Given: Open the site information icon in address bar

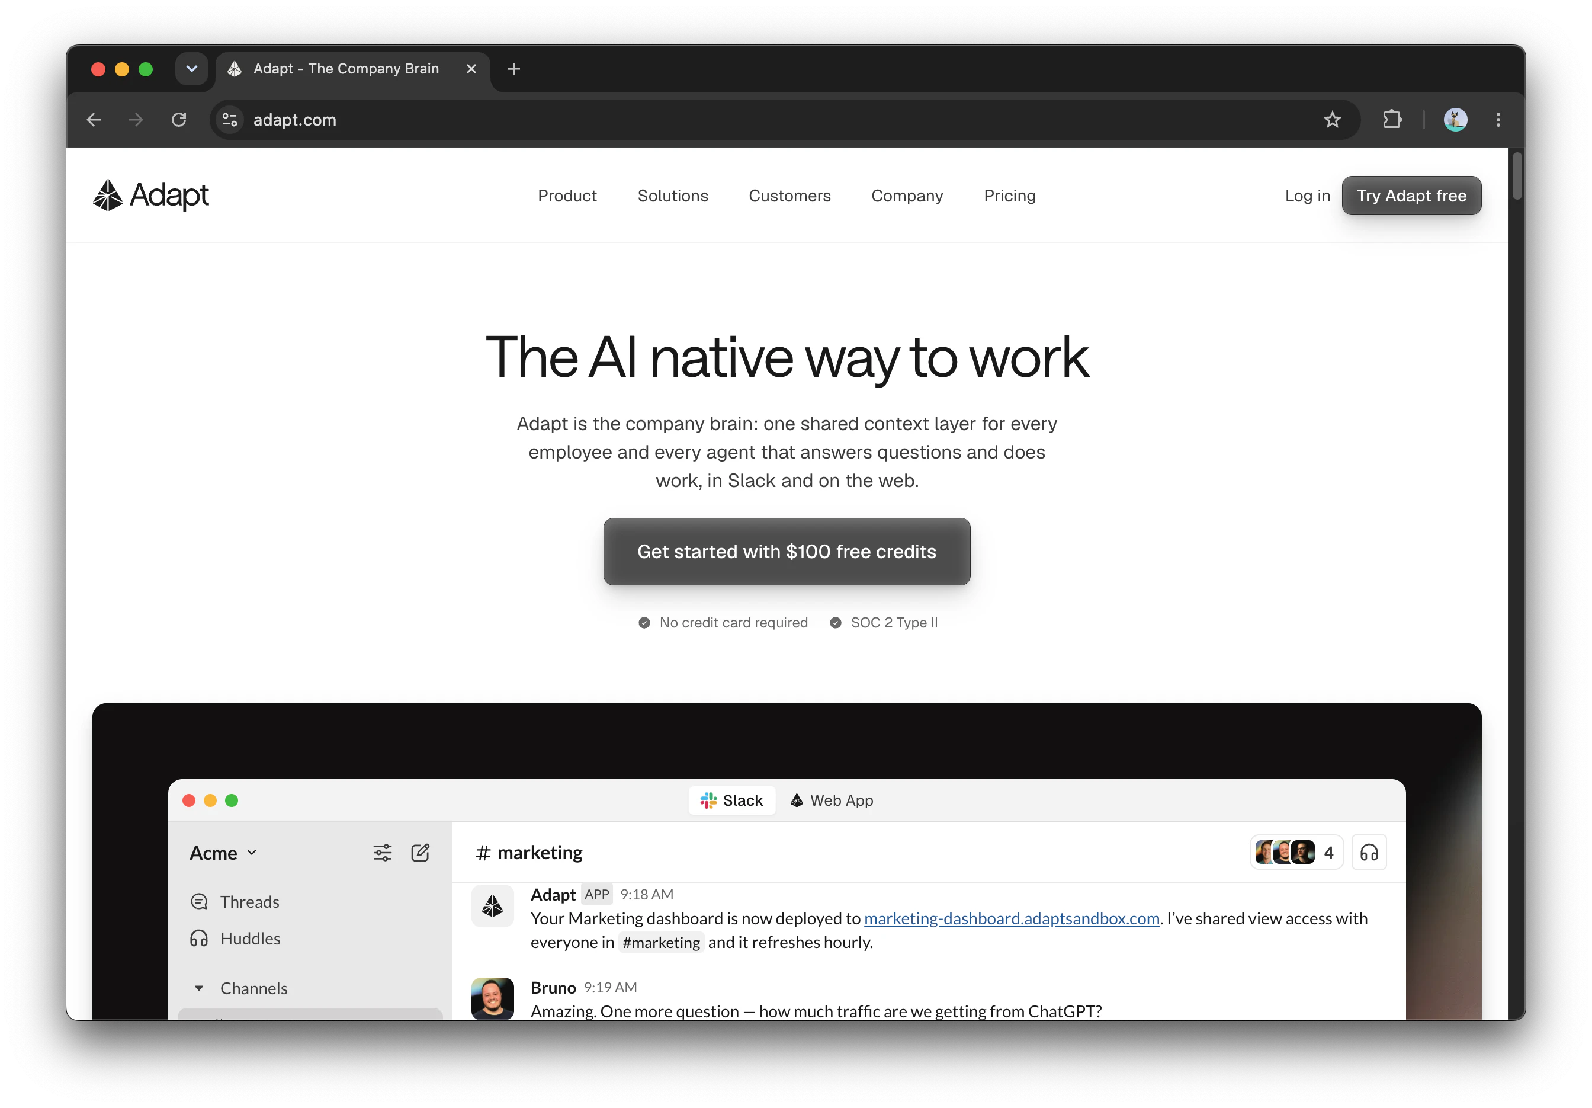Looking at the screenshot, I should tap(230, 120).
